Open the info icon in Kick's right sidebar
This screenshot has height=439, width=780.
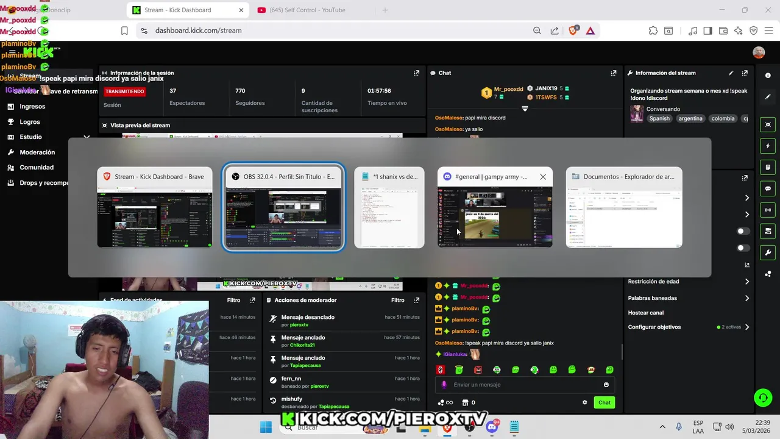point(768,75)
